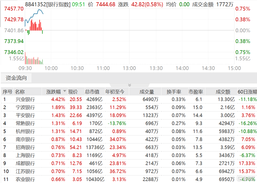
Task: Sort table by 成交量 column header
Action: click(147, 92)
